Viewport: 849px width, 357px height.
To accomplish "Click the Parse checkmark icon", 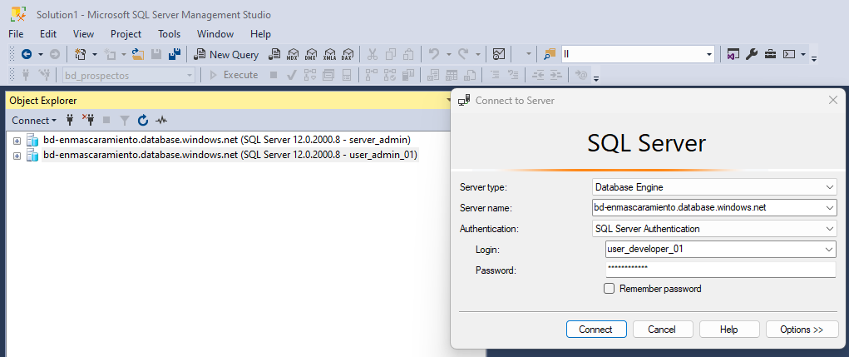I will pos(291,75).
